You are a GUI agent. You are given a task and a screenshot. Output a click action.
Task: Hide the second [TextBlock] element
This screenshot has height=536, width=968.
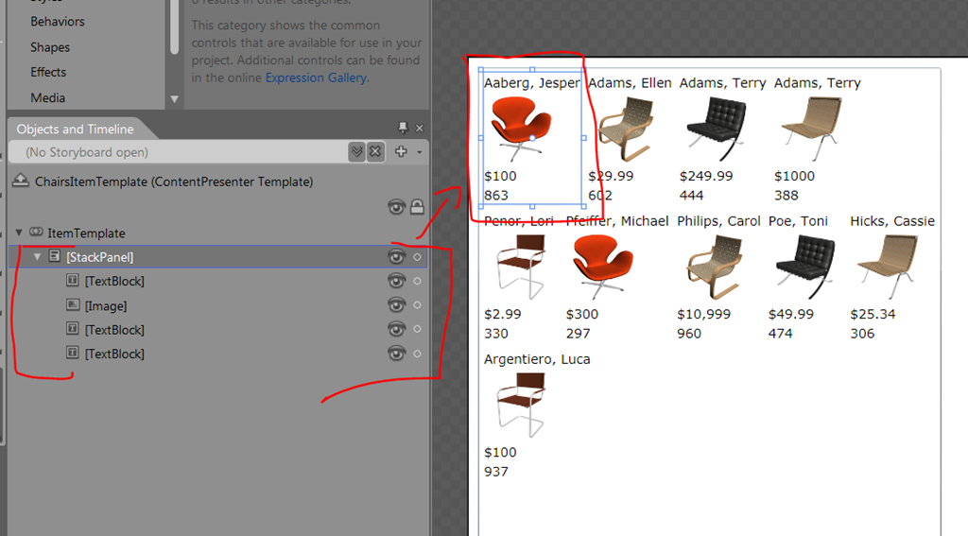[396, 329]
